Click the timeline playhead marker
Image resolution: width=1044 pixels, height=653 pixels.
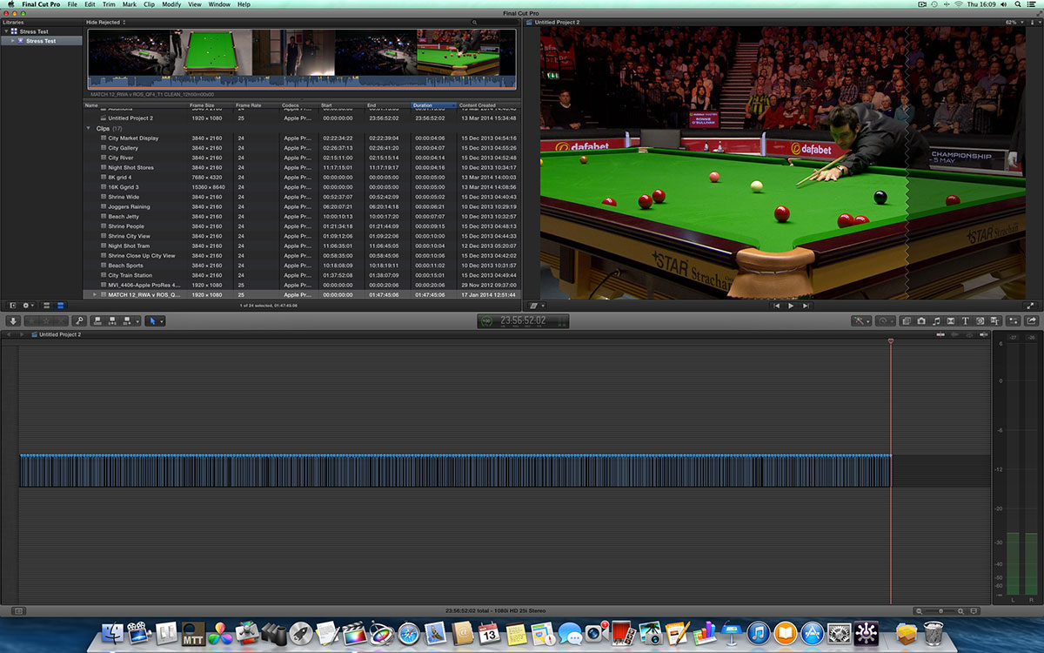pyautogui.click(x=890, y=341)
